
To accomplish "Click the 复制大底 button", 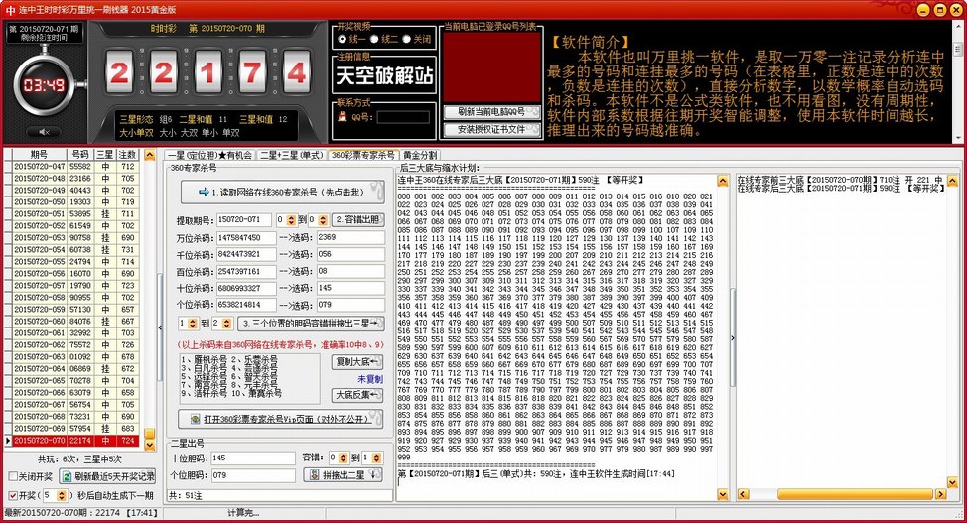I will pyautogui.click(x=356, y=362).
